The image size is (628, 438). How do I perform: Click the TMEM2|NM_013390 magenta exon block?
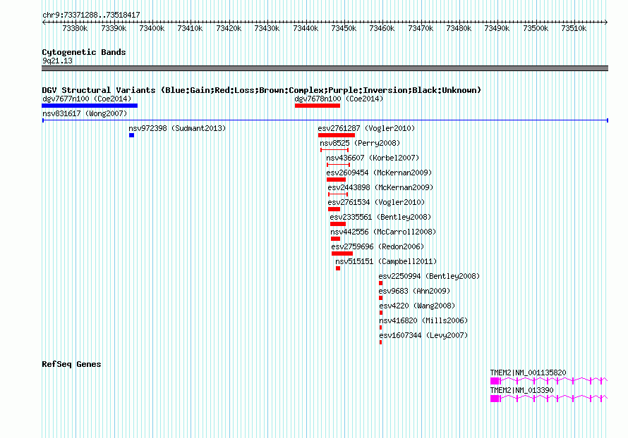[495, 399]
